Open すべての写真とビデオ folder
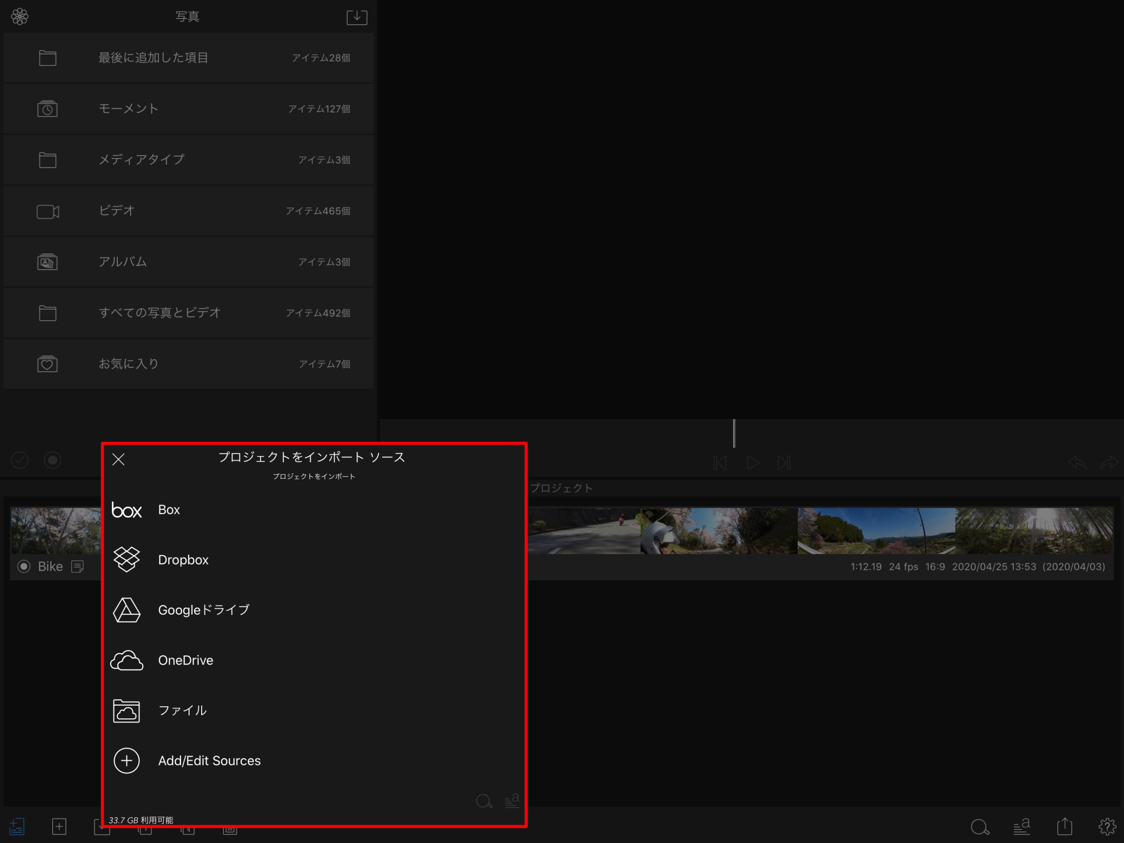The height and width of the screenshot is (843, 1124). click(x=188, y=313)
